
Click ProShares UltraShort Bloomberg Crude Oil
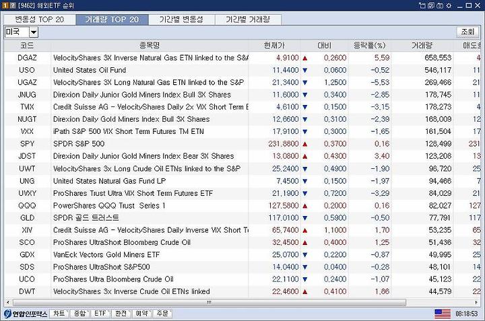(x=122, y=242)
